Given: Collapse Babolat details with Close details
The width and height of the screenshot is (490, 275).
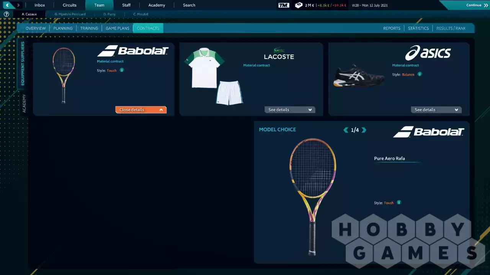Looking at the screenshot, I should pos(141,110).
